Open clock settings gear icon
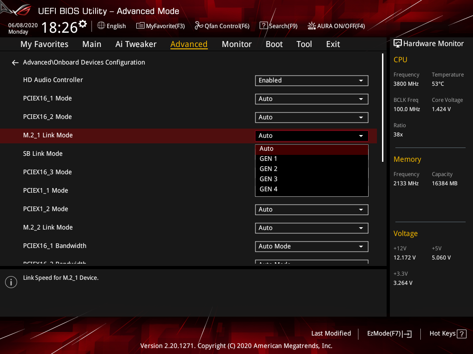Viewport: 473px width, 354px height. click(83, 24)
